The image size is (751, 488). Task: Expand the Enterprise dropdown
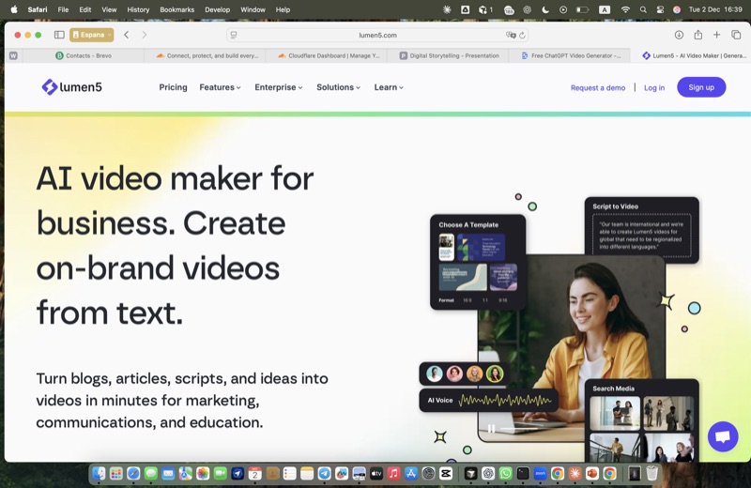[x=278, y=87]
